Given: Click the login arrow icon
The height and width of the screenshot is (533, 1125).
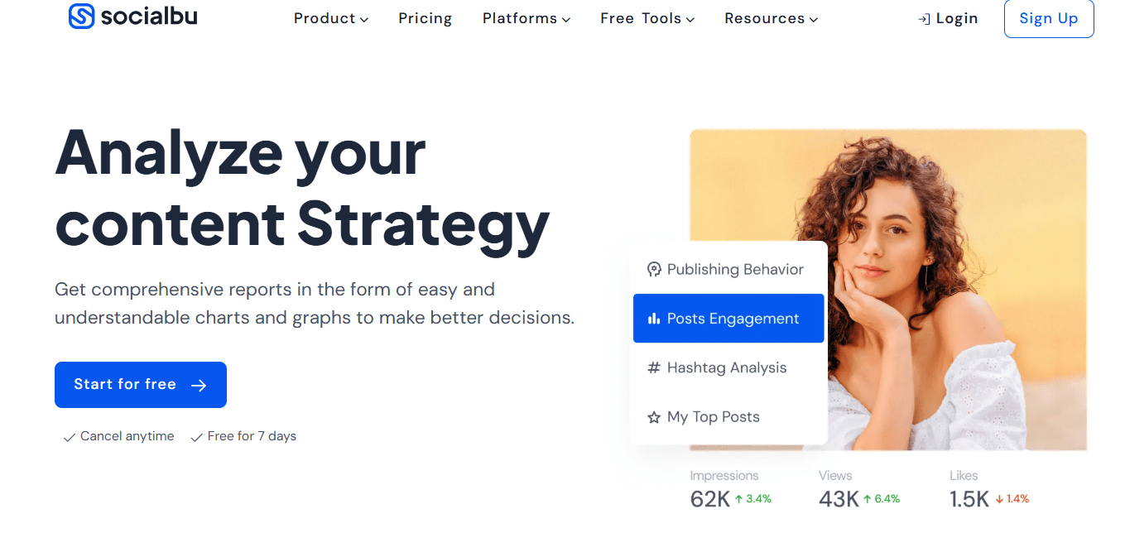Looking at the screenshot, I should click(924, 19).
